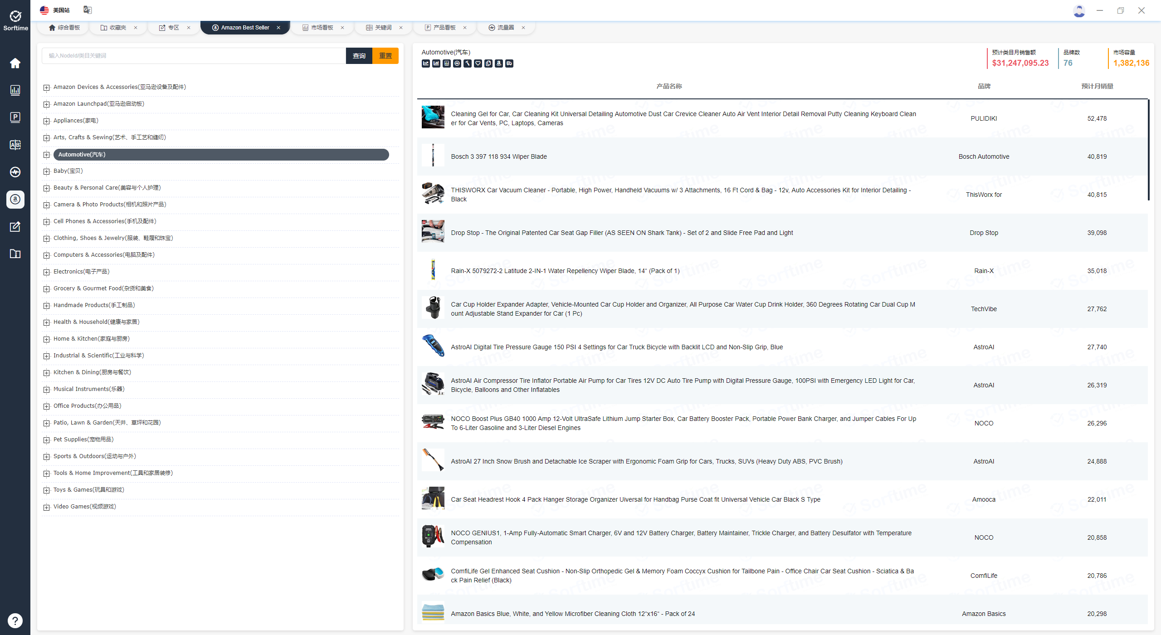Click the translate icon in top bar
The width and height of the screenshot is (1161, 635).
[88, 10]
